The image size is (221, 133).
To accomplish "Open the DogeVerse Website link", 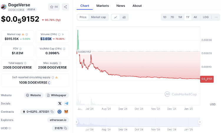I will point(34,95).
